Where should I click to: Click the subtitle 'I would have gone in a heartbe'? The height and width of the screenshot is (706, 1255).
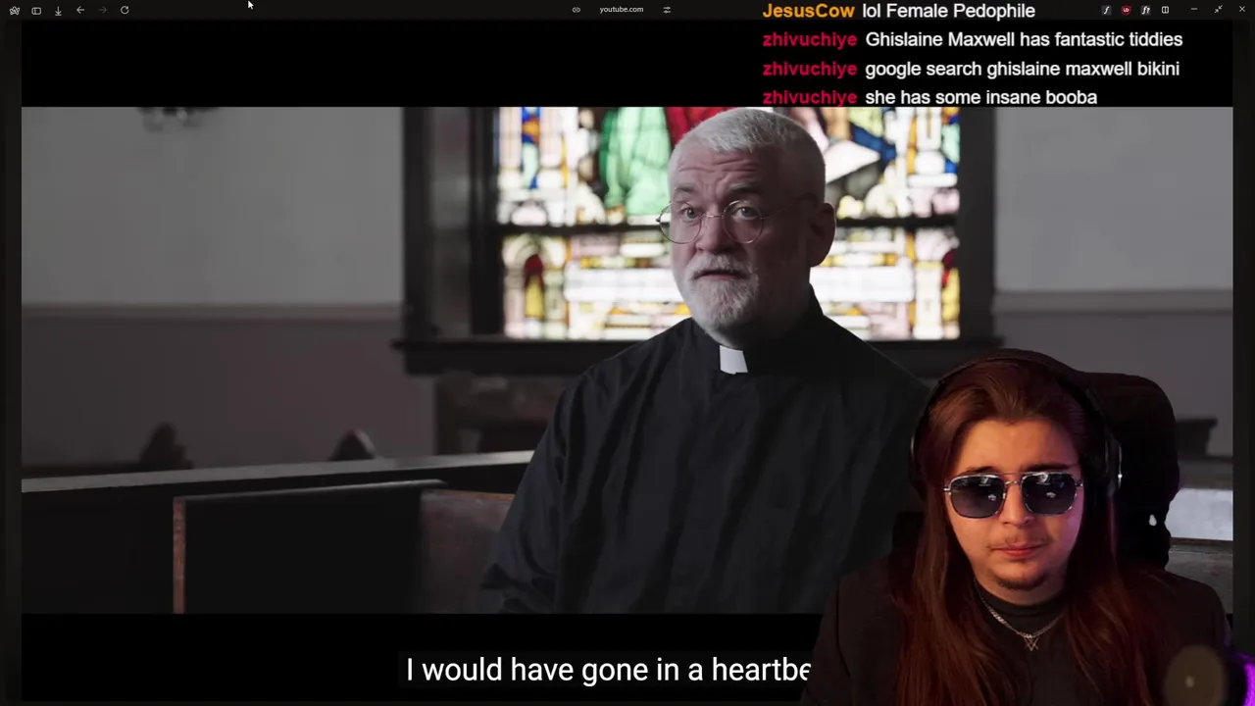tap(609, 670)
